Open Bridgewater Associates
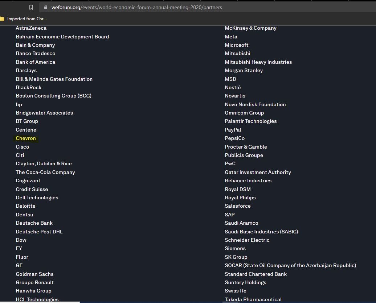Viewport: 376px width, 303px height. [x=44, y=113]
